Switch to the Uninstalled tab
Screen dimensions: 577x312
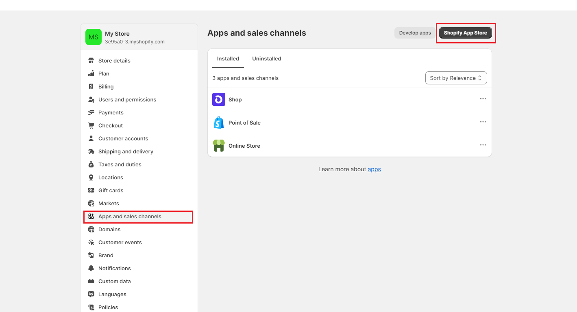coord(267,58)
